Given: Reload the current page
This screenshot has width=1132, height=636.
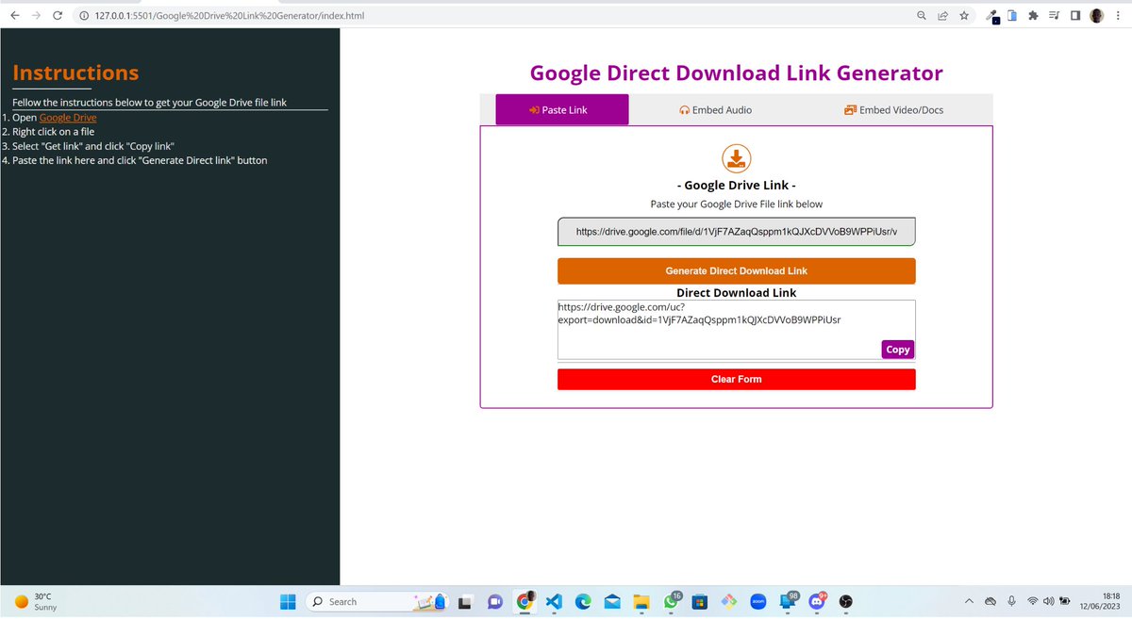Looking at the screenshot, I should [x=58, y=16].
